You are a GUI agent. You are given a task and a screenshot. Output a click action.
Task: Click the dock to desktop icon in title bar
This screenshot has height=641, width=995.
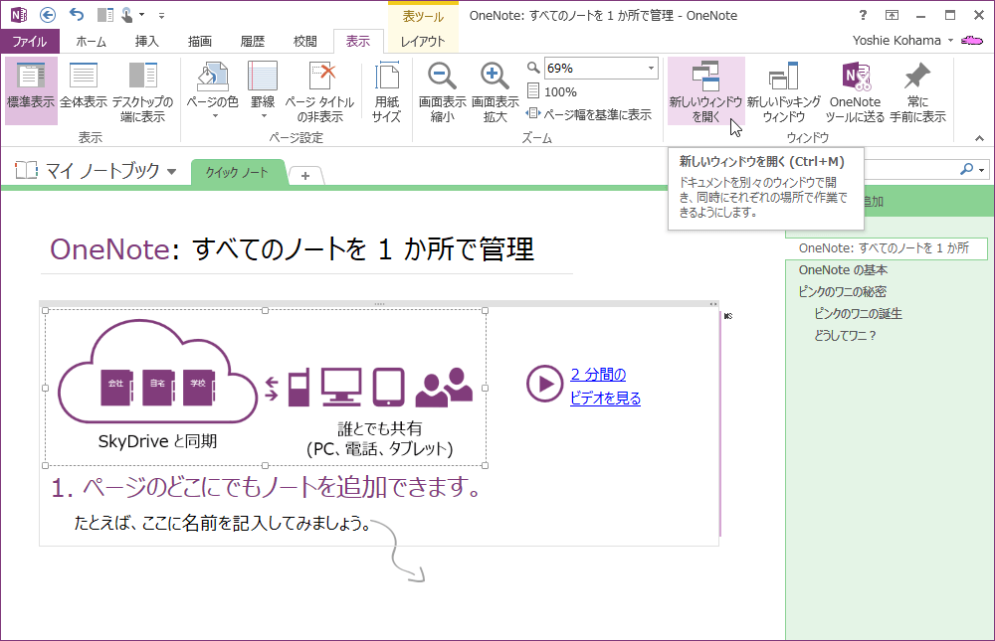pyautogui.click(x=104, y=15)
